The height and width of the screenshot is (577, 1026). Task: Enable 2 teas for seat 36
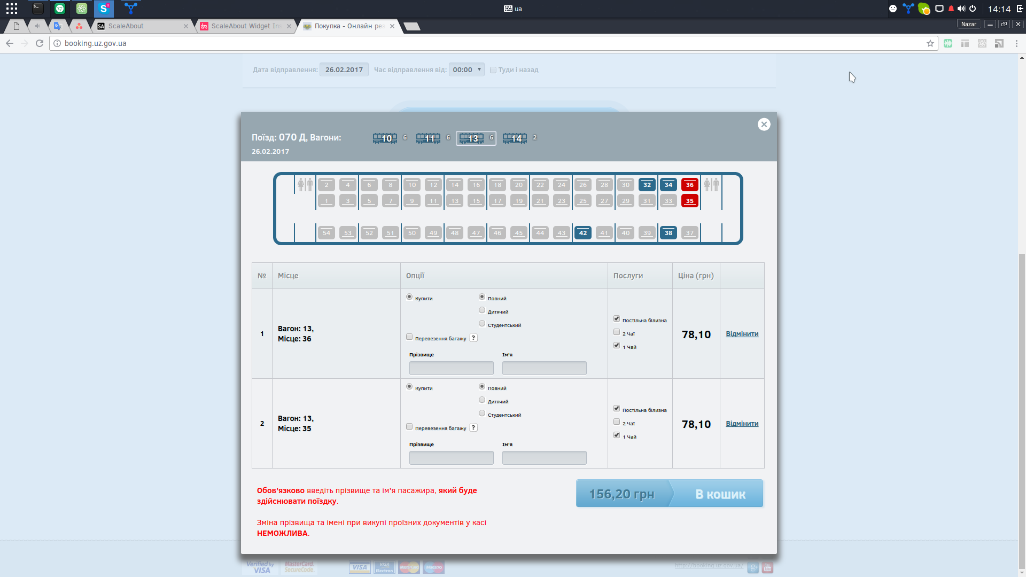617,332
